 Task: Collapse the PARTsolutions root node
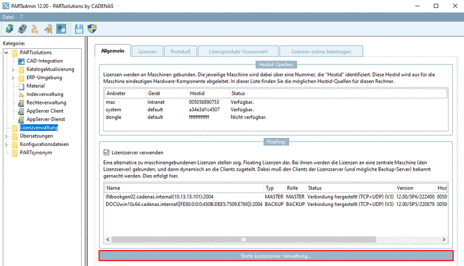[6, 53]
